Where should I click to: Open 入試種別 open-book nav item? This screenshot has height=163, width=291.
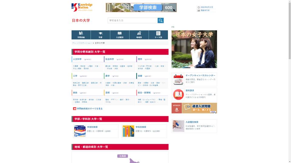coord(120,35)
